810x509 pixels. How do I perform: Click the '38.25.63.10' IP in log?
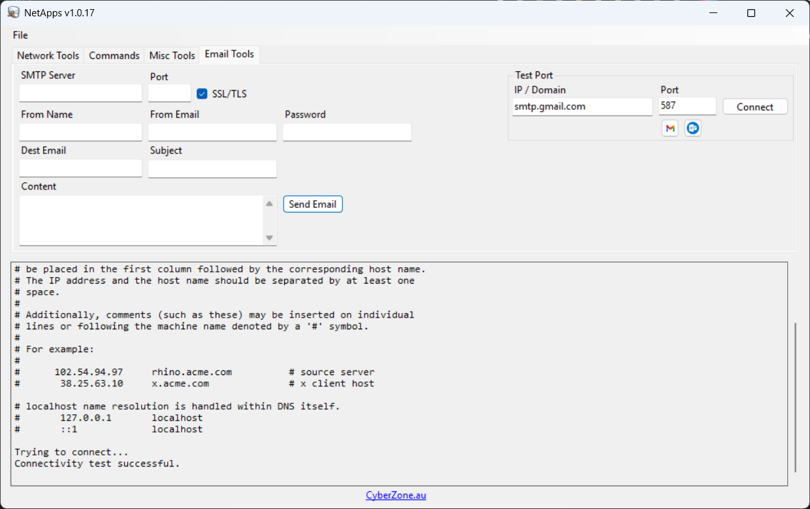[x=91, y=384]
